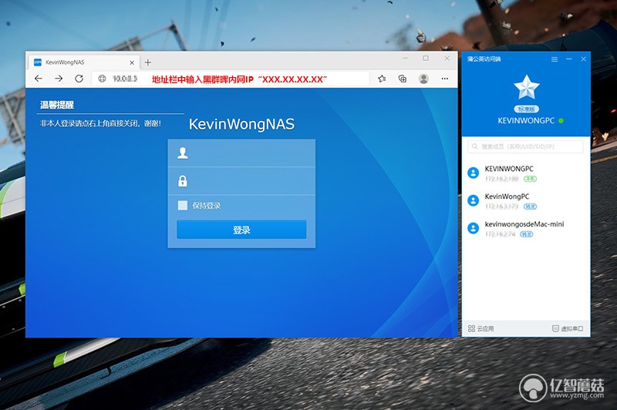Reload the page with refresh icon
Screen dimensions: 617x410
pyautogui.click(x=79, y=79)
